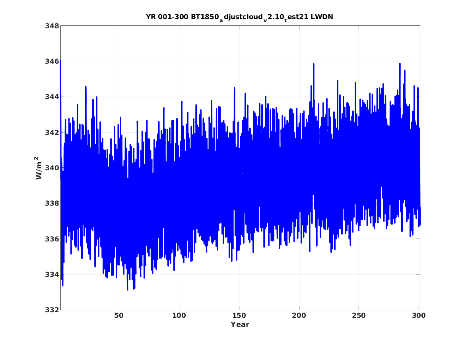Click x-axis tick label 250
The height and width of the screenshot is (348, 464).
pos(359,316)
